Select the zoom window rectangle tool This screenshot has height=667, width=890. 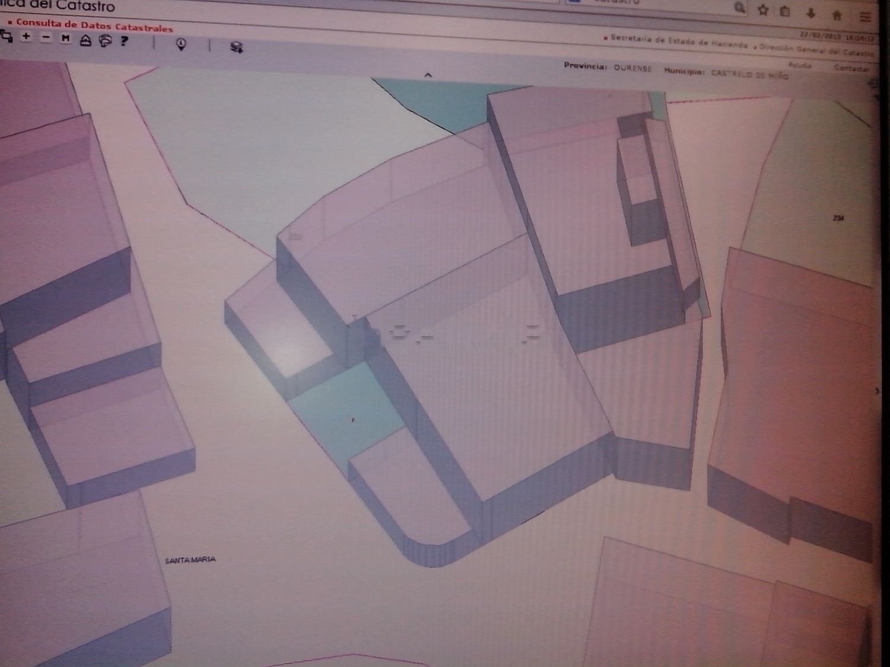[7, 37]
